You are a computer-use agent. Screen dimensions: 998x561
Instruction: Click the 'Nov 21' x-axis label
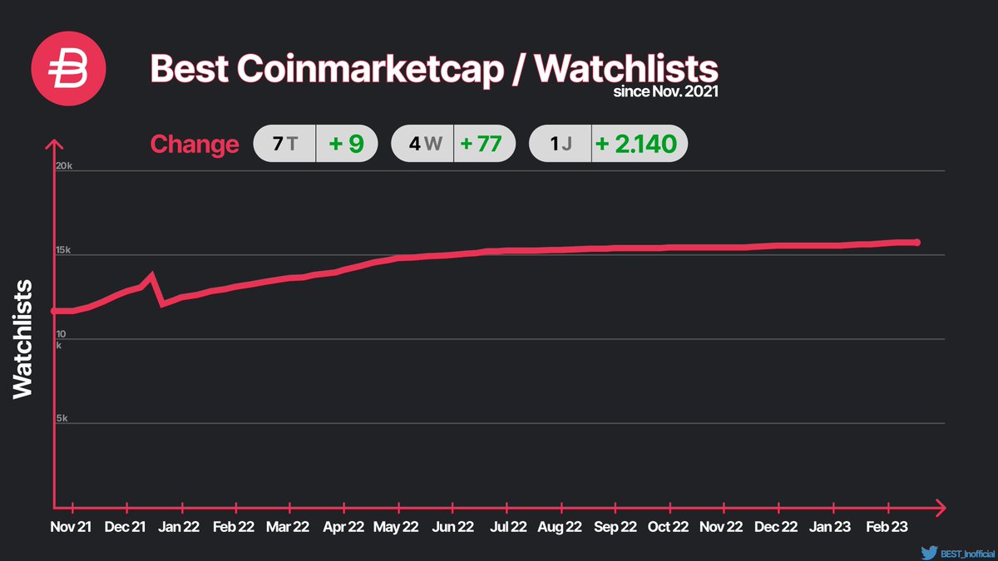point(72,526)
